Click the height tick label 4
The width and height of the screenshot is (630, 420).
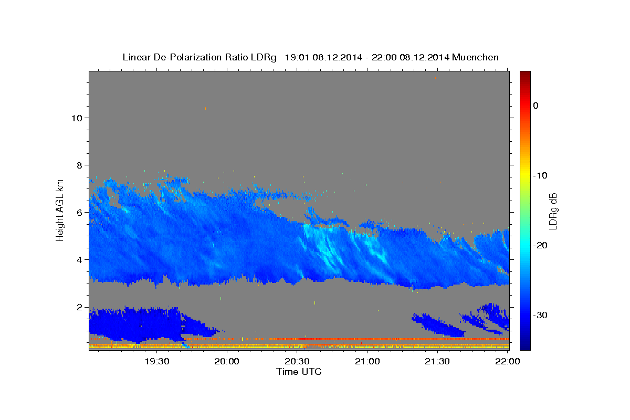click(x=79, y=259)
